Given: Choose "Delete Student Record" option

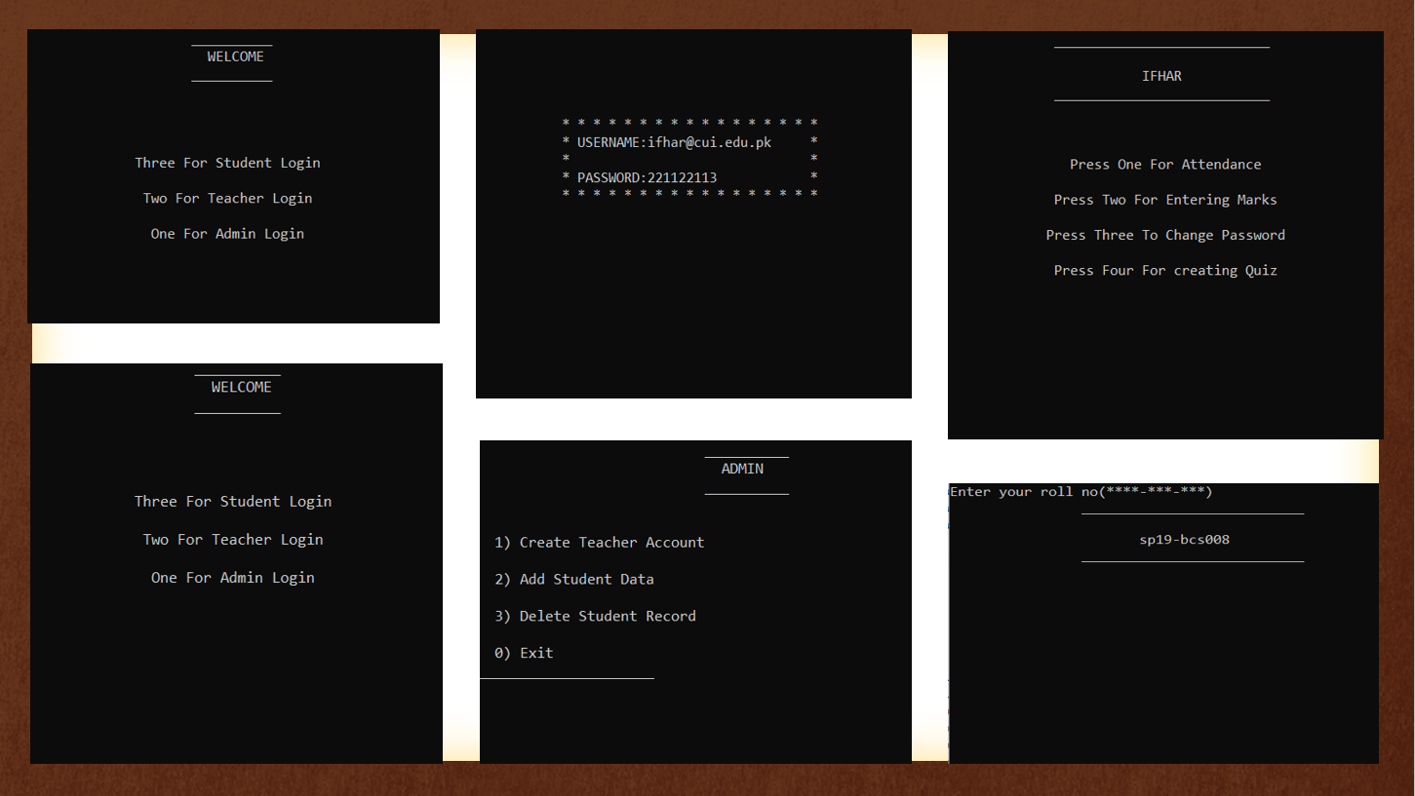Looking at the screenshot, I should 607,616.
